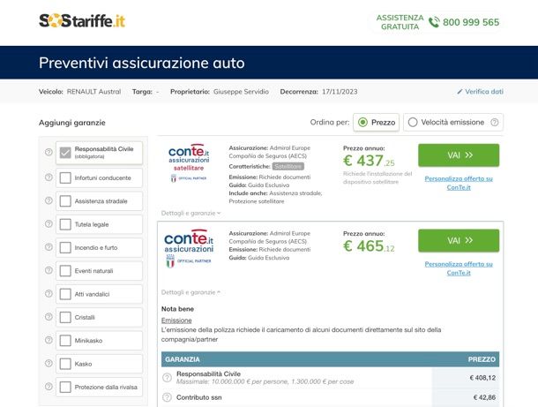Click the ConTe.it assicurazioni logo of 465 offer
The width and height of the screenshot is (538, 407).
(189, 248)
